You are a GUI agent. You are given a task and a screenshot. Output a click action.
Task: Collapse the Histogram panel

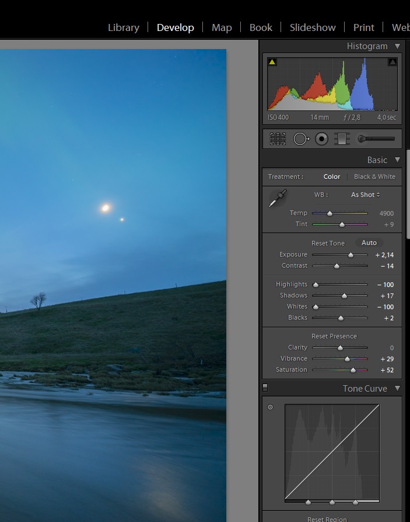point(398,46)
